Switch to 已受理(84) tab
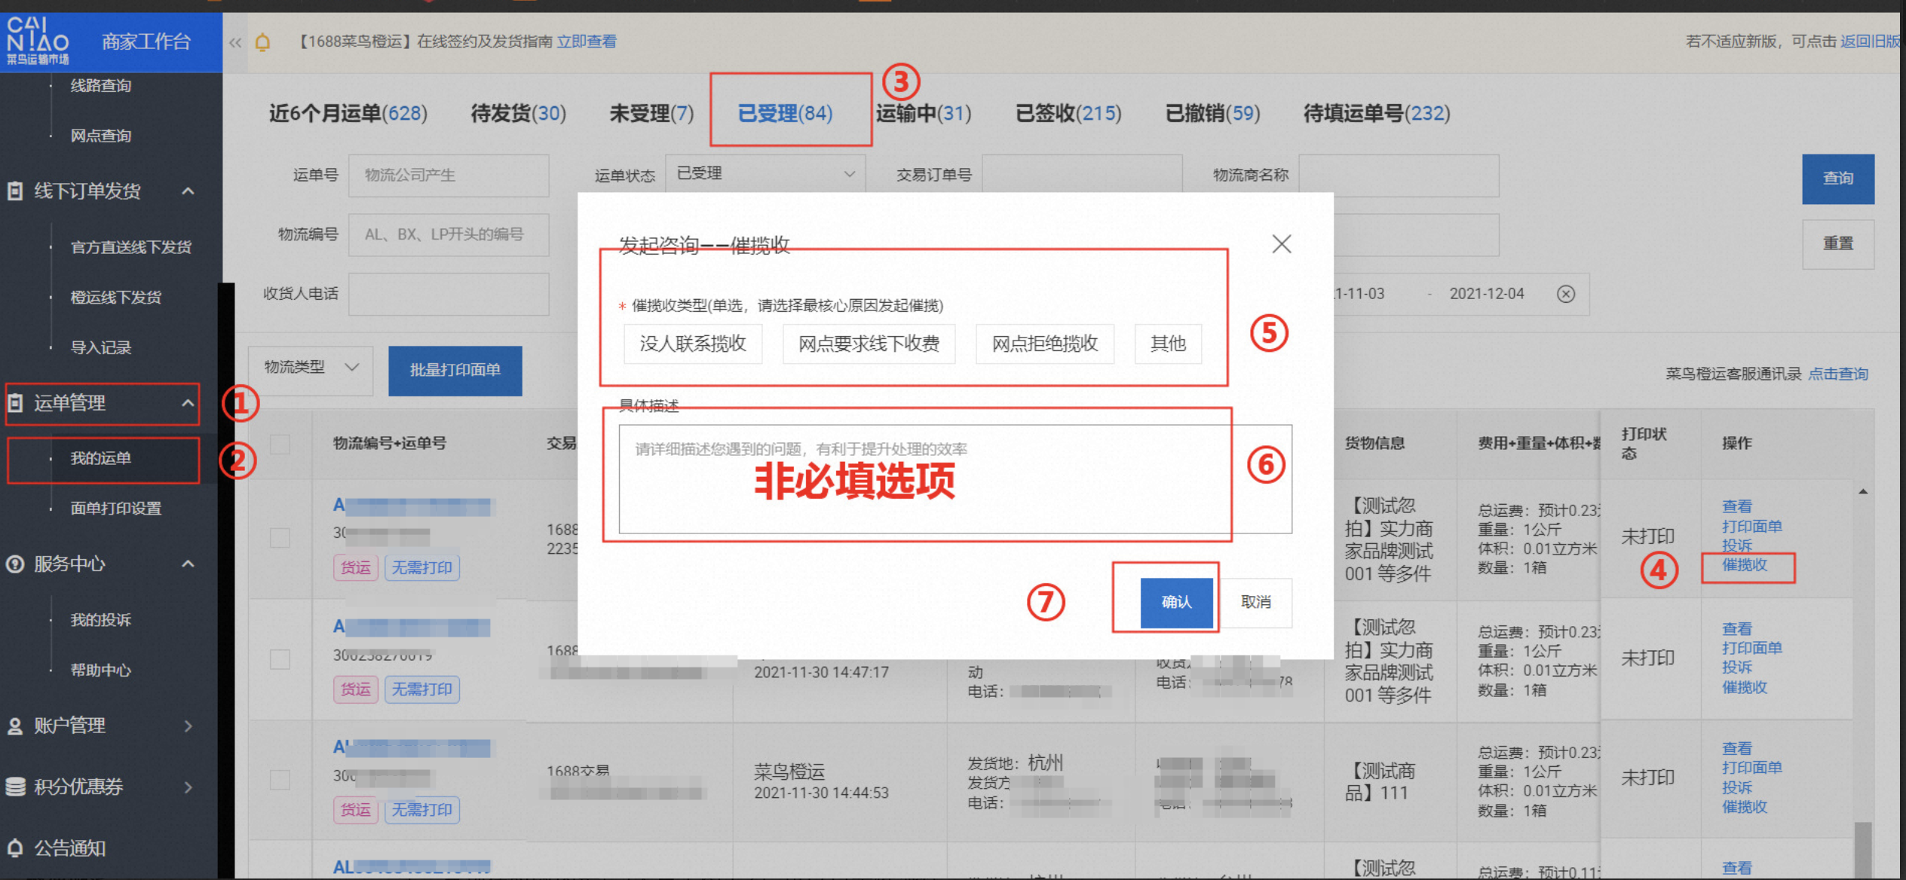Screen dimensions: 1906x880 (785, 114)
